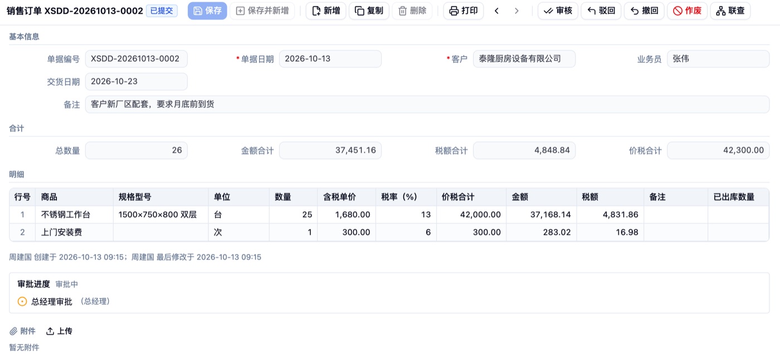This screenshot has width=780, height=354.
Task: Click the 37,168.14 amount cell
Action: tap(542, 215)
